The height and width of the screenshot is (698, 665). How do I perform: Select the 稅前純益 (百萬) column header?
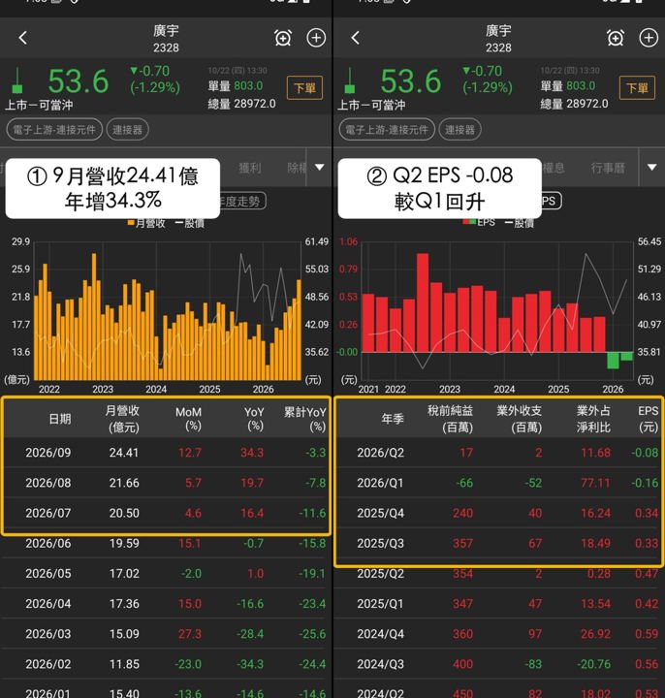pyautogui.click(x=451, y=419)
